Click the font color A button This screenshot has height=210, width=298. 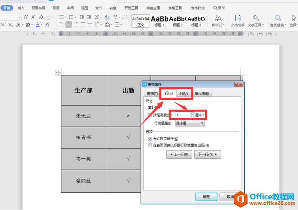pos(37,25)
